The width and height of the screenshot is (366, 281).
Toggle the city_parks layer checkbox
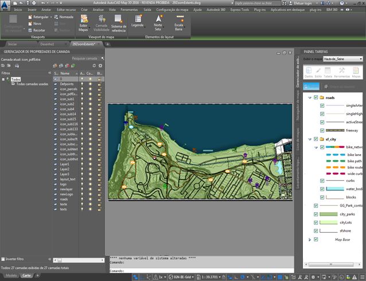tap(316, 214)
